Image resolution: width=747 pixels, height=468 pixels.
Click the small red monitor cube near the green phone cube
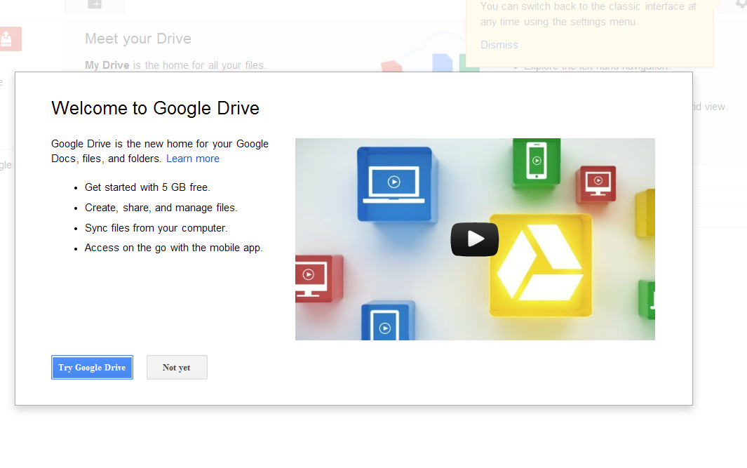tap(596, 184)
